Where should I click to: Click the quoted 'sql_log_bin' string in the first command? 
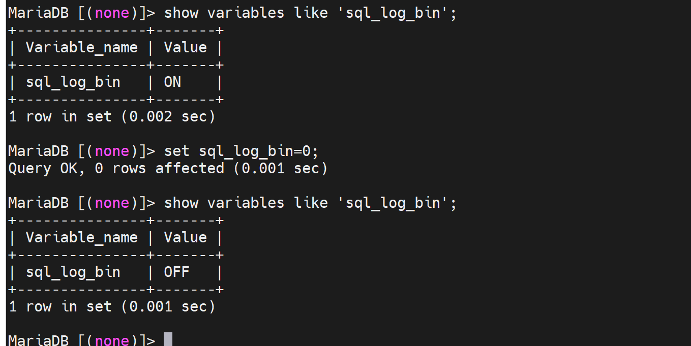click(393, 13)
